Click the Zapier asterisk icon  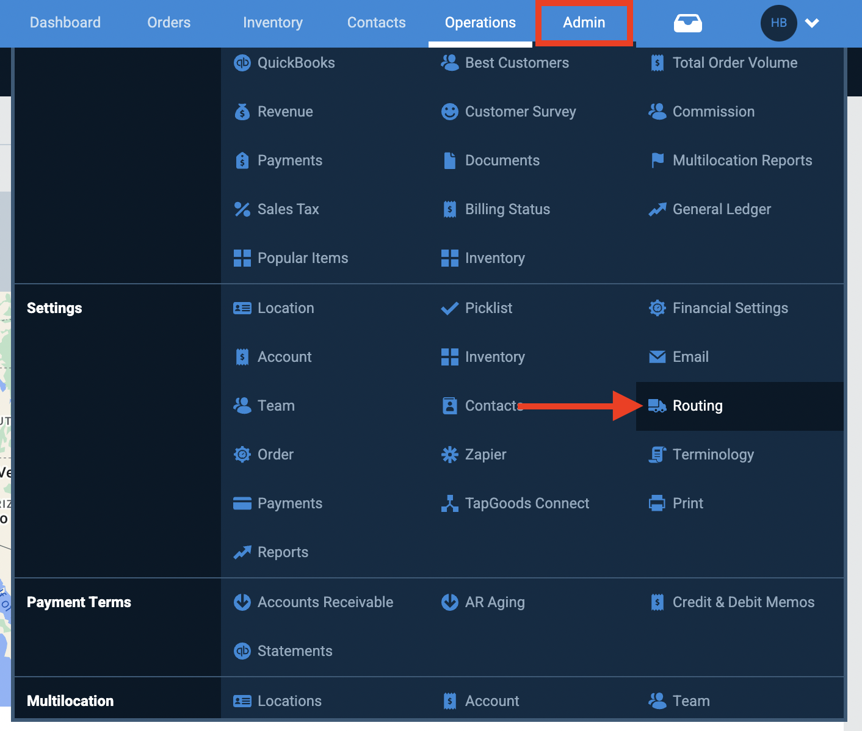click(x=450, y=455)
